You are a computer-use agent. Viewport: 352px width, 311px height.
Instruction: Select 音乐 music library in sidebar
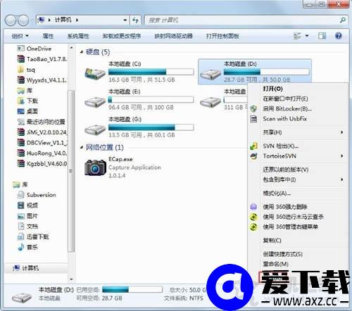(27, 247)
